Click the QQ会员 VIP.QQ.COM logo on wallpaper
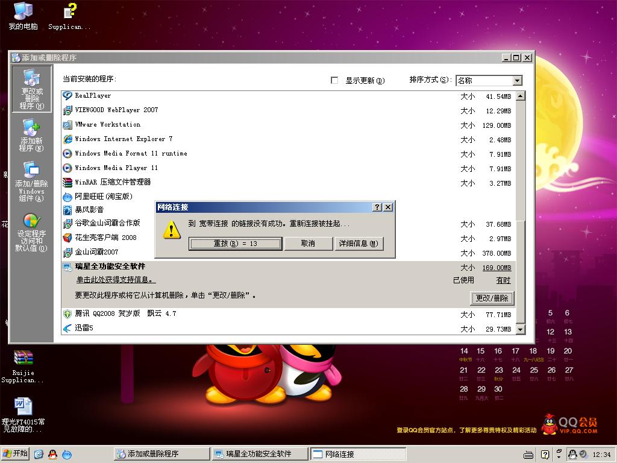The image size is (617, 463). click(570, 424)
